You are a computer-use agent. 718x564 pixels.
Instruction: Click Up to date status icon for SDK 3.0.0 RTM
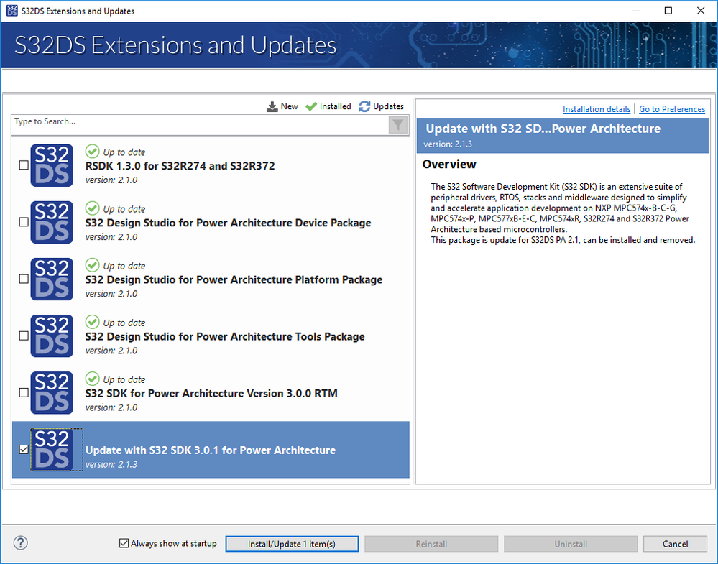coord(92,378)
